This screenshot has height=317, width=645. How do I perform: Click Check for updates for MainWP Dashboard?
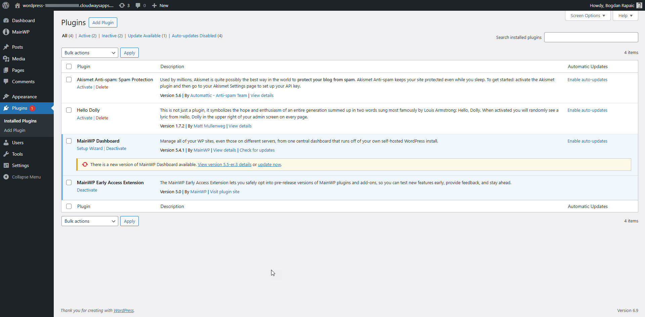click(257, 150)
